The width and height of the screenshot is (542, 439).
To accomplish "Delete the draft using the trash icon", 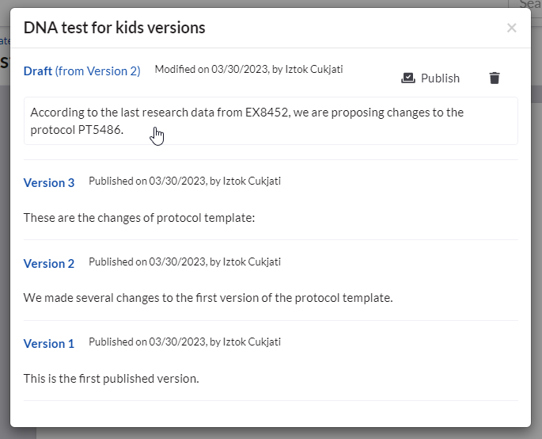I will (x=495, y=78).
